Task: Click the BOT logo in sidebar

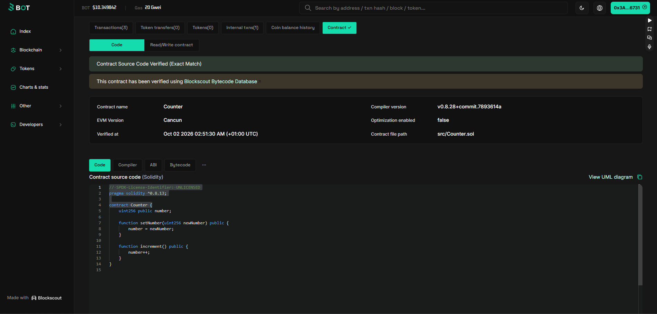Action: point(19,7)
